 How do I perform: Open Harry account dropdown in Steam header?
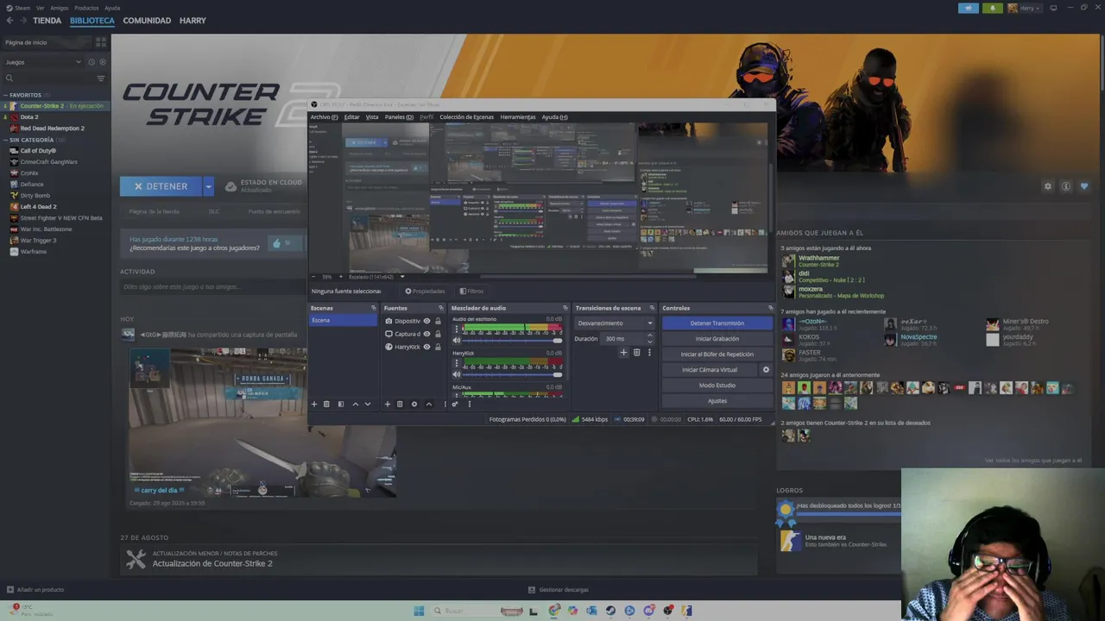(x=1026, y=8)
